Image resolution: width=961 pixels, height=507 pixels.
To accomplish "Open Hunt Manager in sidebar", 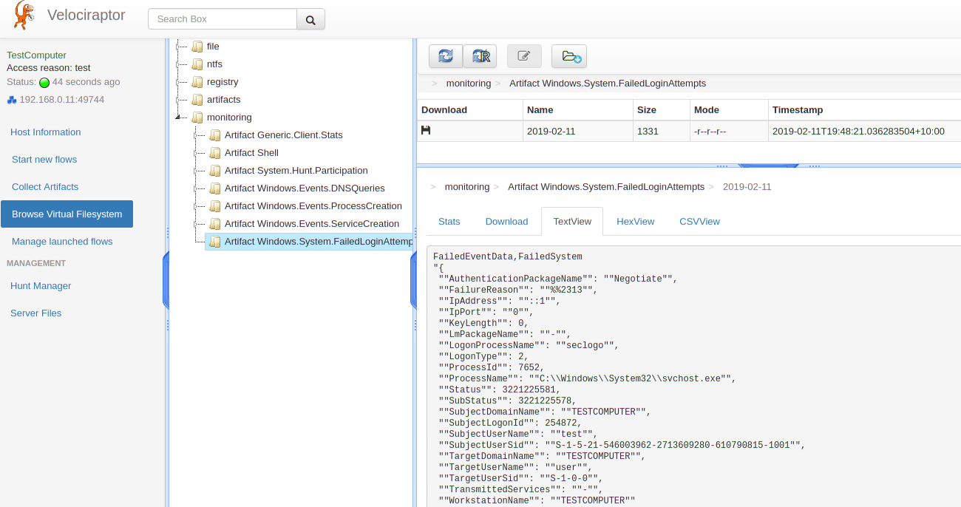I will [41, 286].
